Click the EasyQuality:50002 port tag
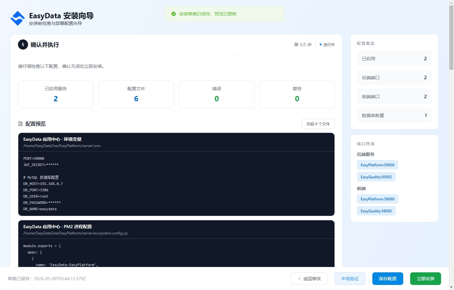 (x=376, y=177)
